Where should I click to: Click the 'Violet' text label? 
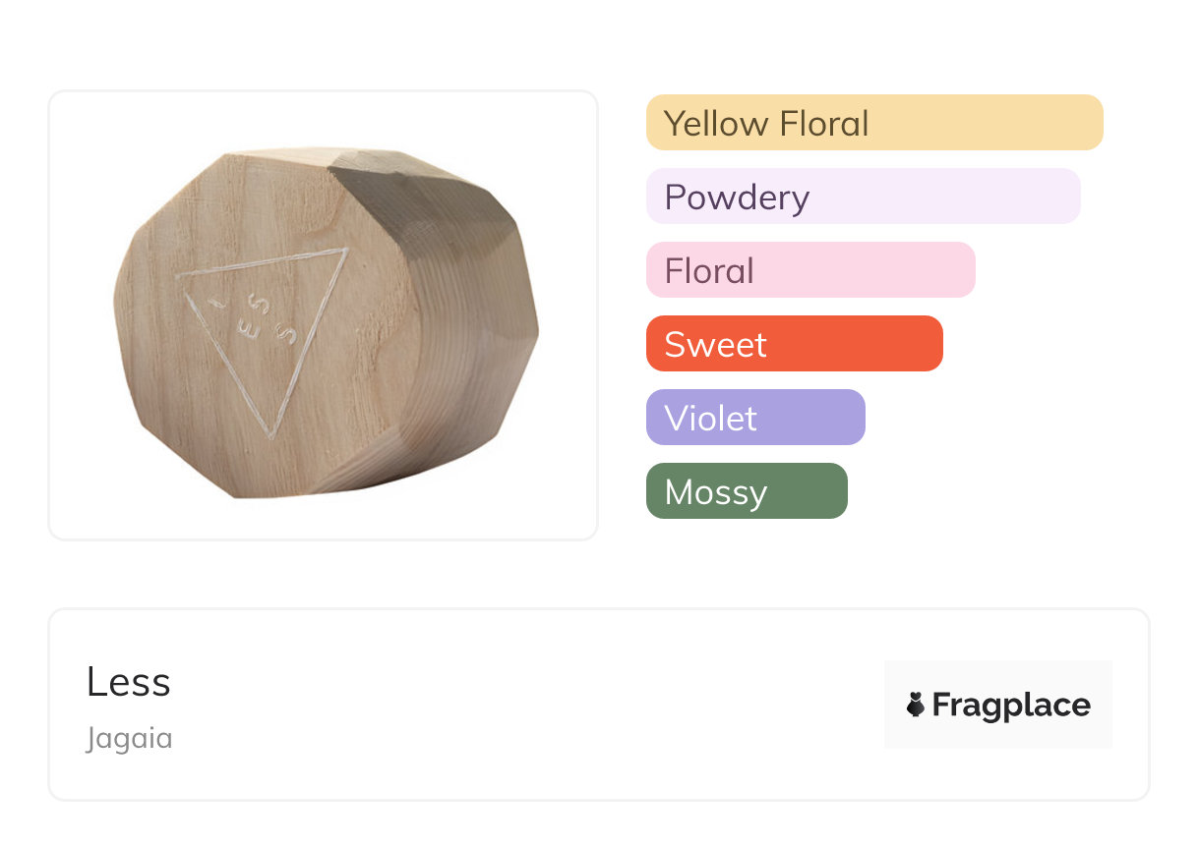[710, 419]
